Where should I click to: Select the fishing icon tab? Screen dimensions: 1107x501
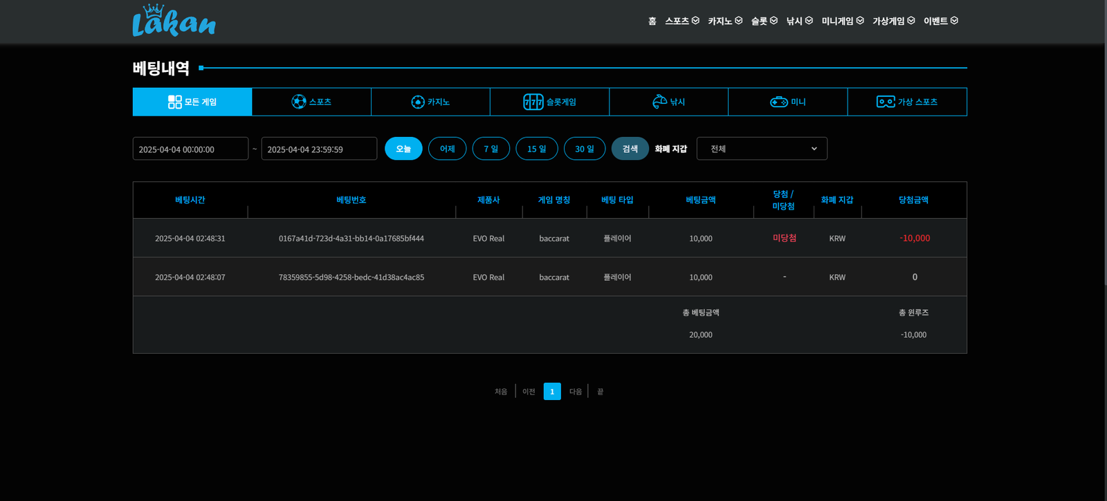tap(659, 102)
